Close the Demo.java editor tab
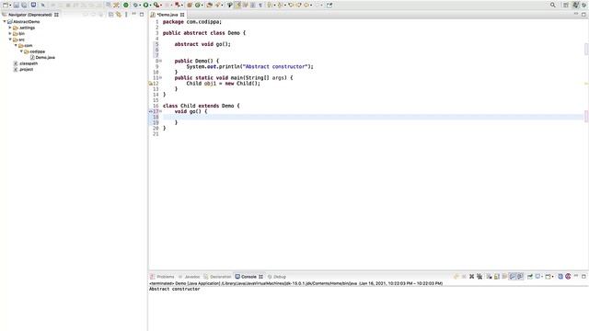This screenshot has width=589, height=331. click(x=182, y=15)
